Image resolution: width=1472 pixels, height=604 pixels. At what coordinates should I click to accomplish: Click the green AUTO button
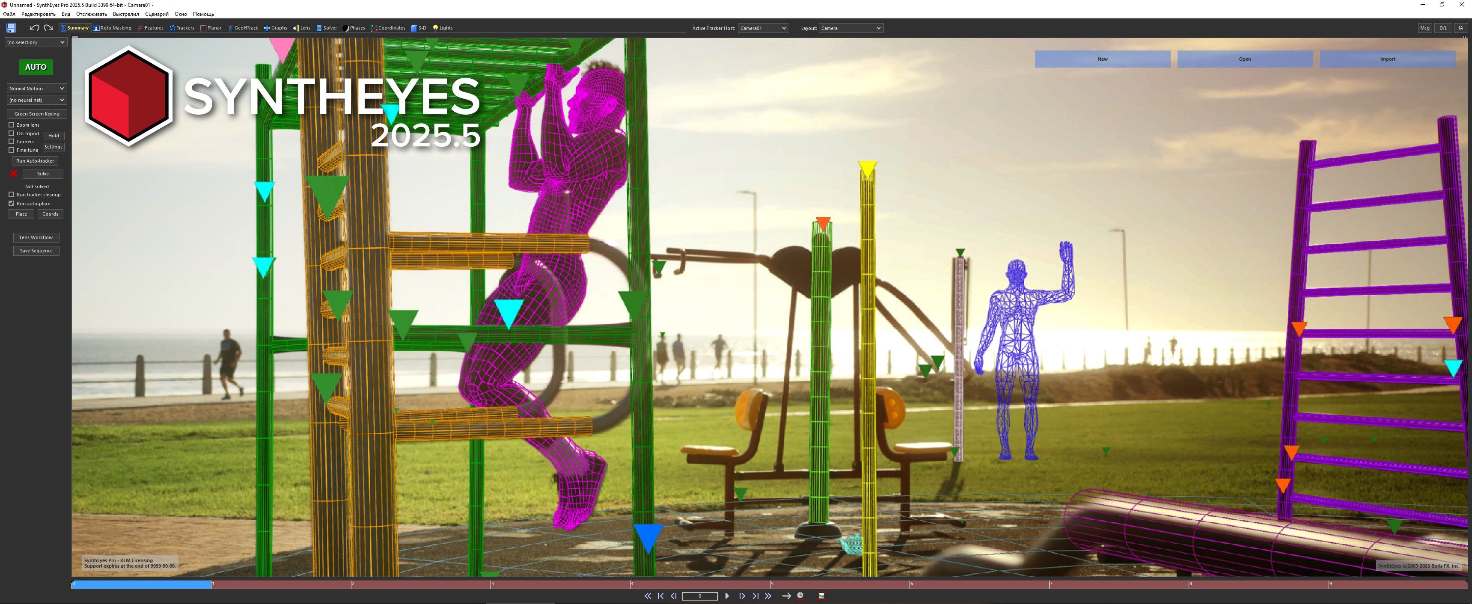[36, 67]
